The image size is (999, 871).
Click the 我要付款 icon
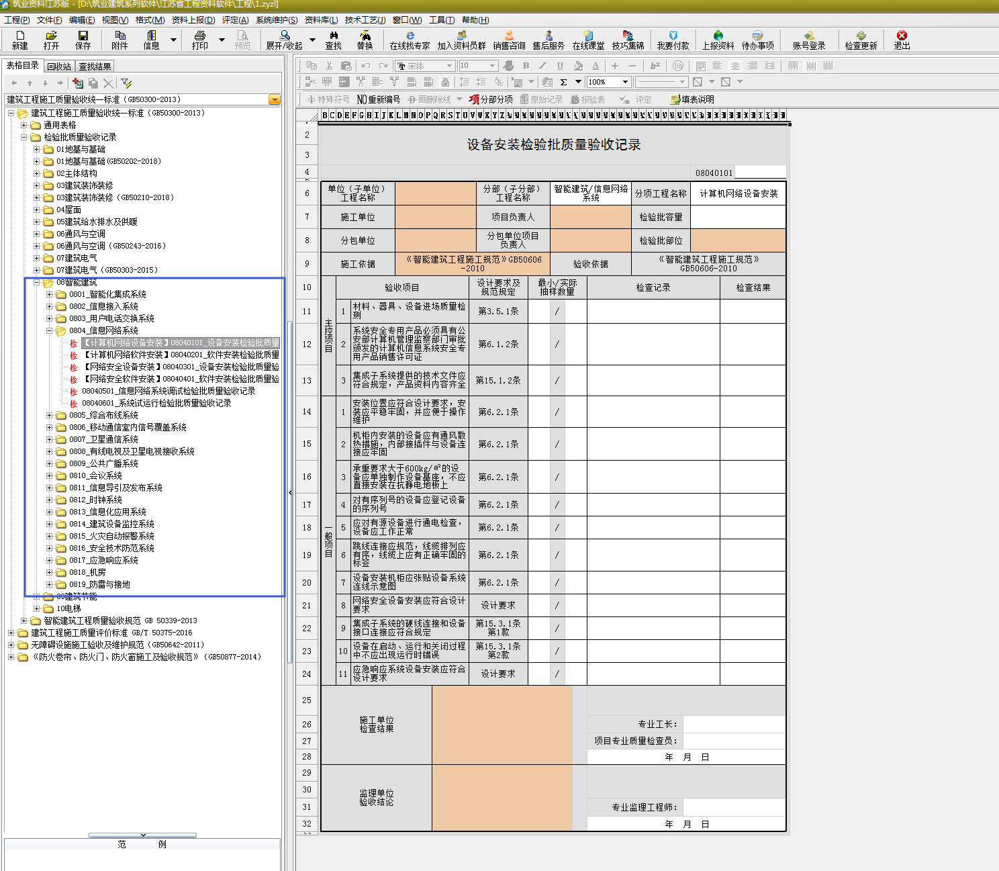(673, 40)
